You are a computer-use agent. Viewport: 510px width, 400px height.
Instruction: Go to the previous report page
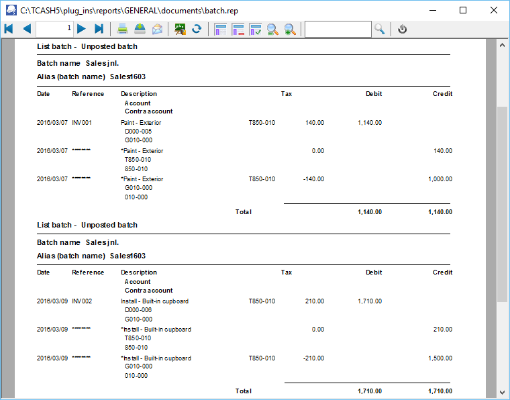click(27, 29)
